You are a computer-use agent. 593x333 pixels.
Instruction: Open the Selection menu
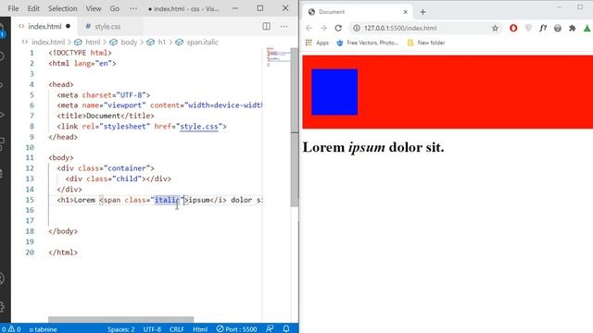(62, 8)
